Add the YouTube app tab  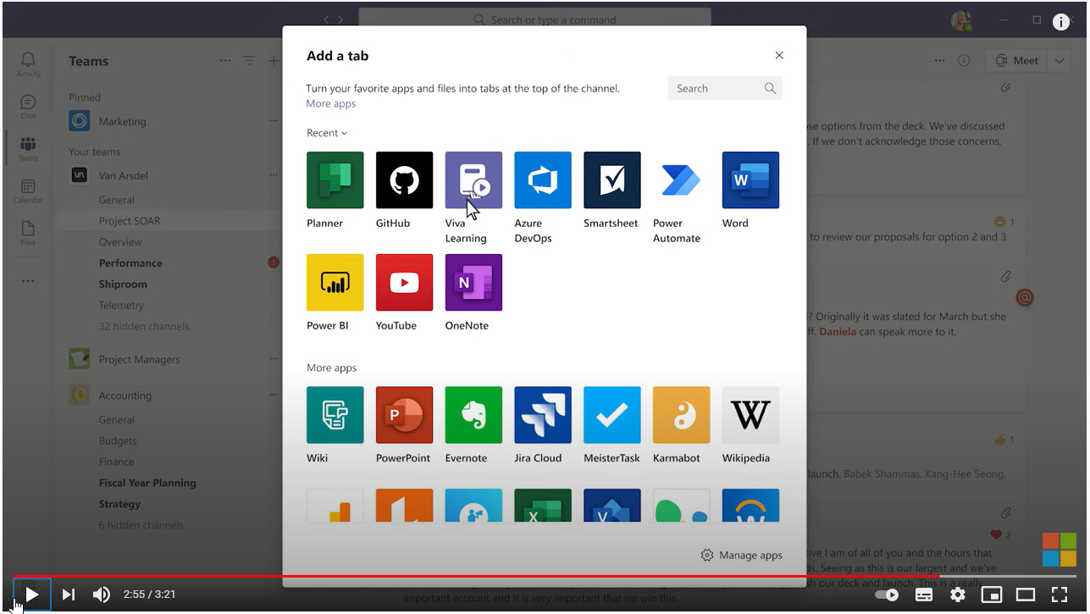[405, 282]
